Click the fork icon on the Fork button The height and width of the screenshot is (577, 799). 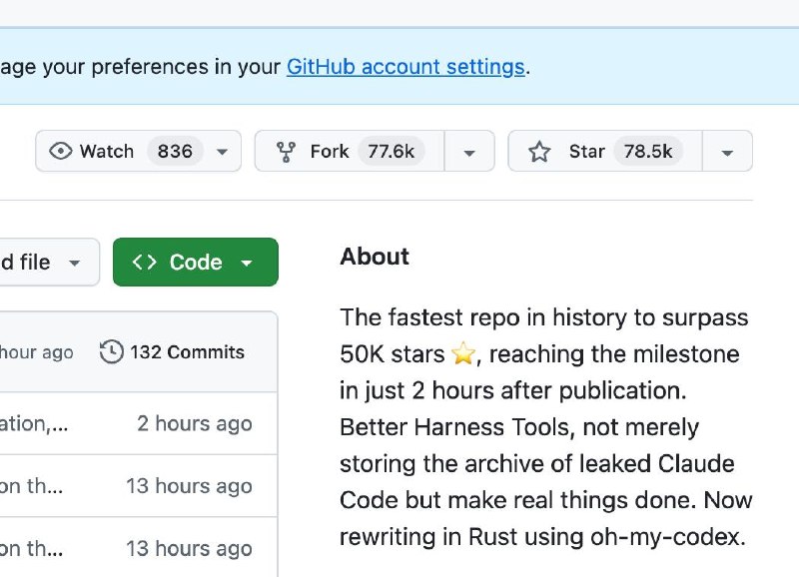pyautogui.click(x=287, y=152)
